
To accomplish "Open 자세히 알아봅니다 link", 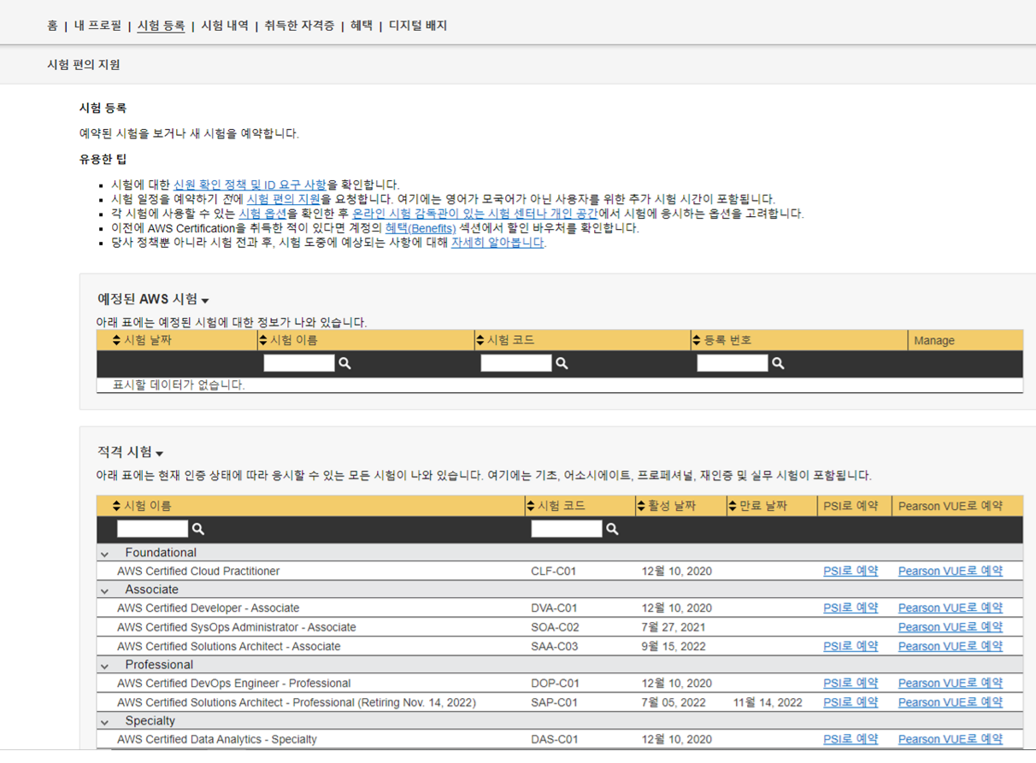I will click(497, 243).
